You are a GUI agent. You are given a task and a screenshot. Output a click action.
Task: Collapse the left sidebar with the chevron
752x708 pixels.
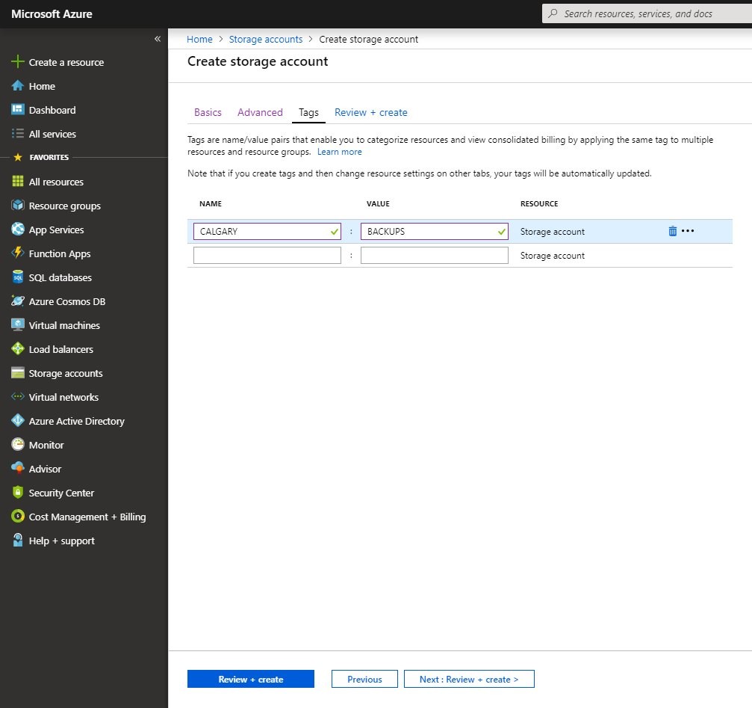158,39
